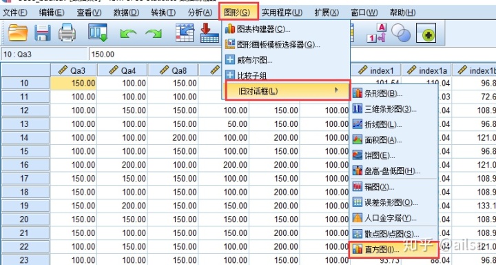Select Graphboard Template Chooser (图形画板模板选择器)

286,44
